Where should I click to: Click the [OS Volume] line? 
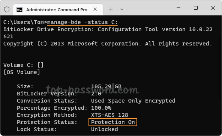[x=22, y=72]
